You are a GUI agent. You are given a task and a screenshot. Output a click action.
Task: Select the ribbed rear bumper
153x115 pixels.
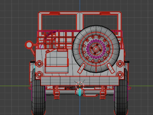[x=80, y=81]
